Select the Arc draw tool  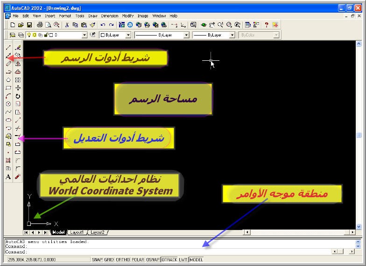8,96
